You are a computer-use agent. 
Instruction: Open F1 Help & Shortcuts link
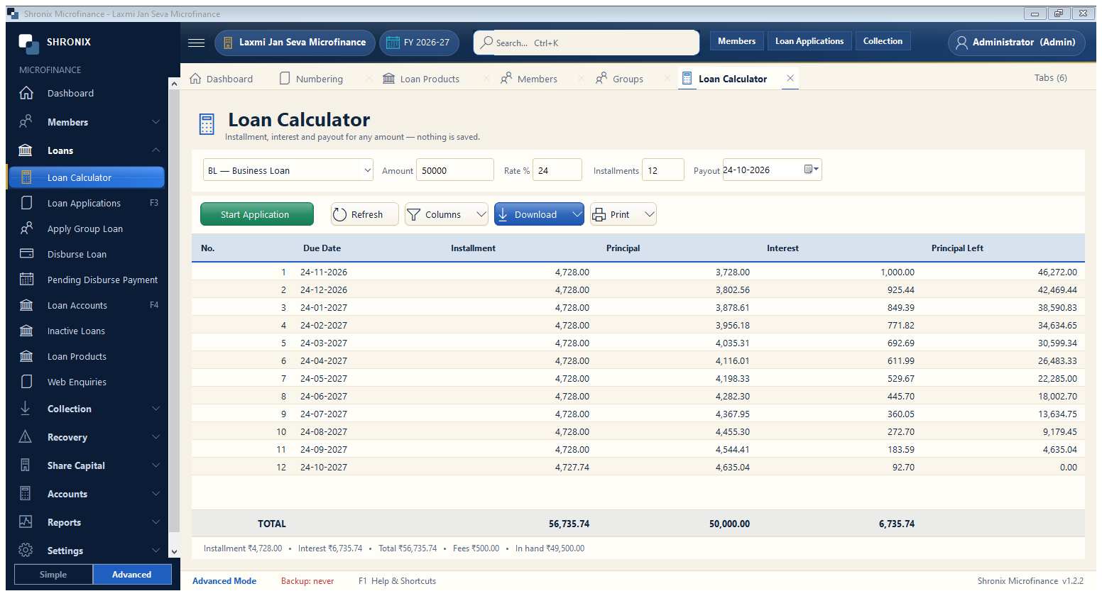pos(397,580)
